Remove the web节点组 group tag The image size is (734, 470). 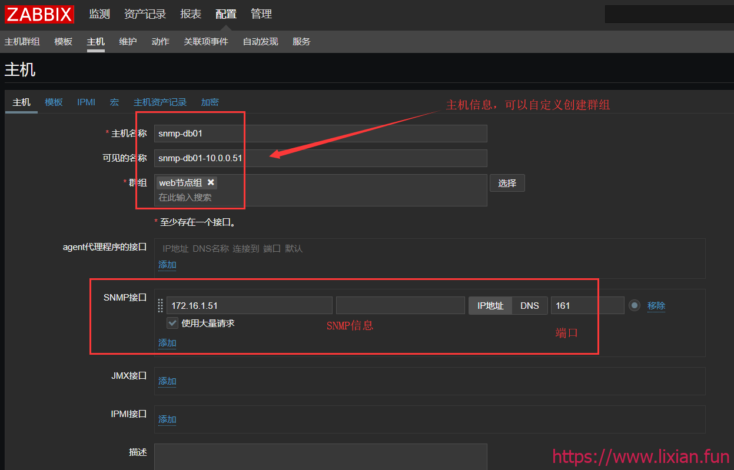coord(211,182)
